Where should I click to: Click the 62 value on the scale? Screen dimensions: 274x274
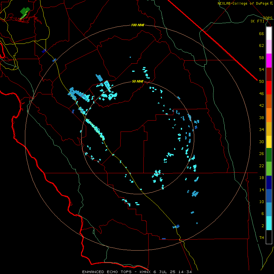[x=262, y=46]
